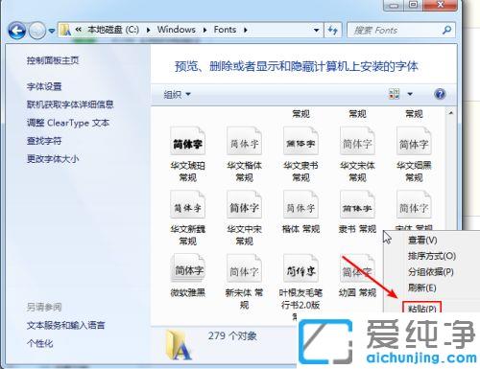Select the 幼圆 常规 font icon
The image size is (480, 369).
pos(357,269)
